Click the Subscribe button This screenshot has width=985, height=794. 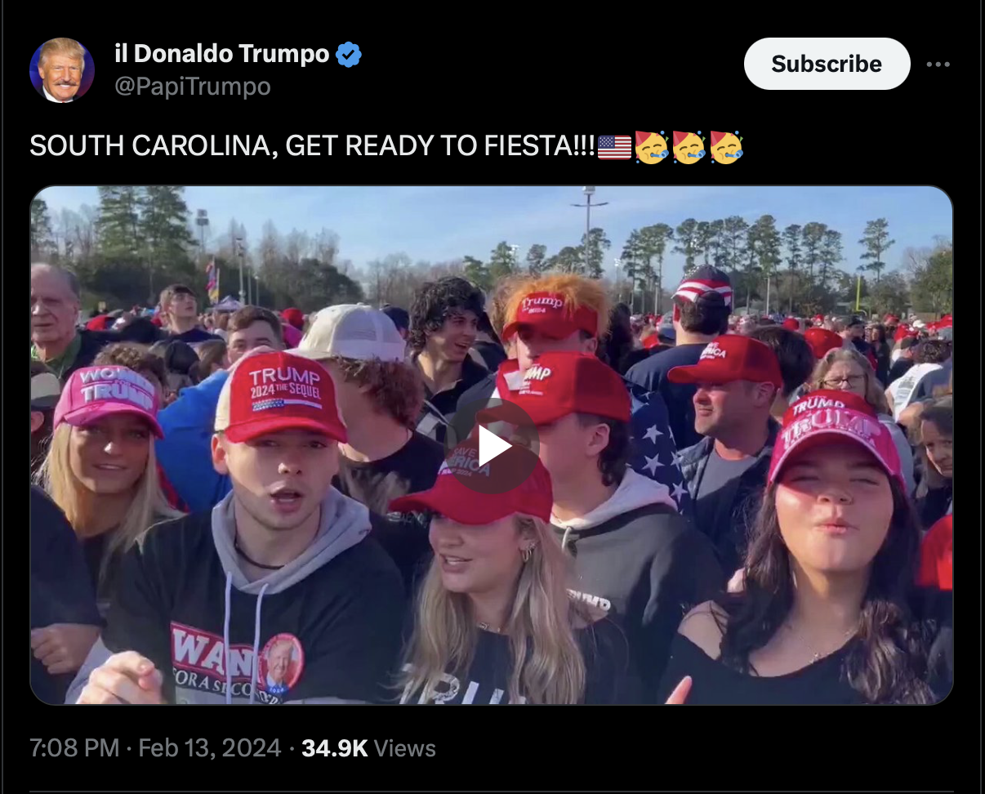pos(827,64)
